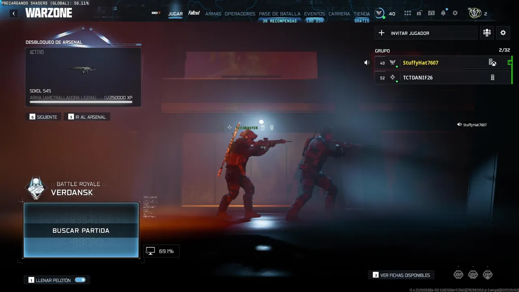
Task: Open the Fallout event tab
Action: tap(194, 13)
